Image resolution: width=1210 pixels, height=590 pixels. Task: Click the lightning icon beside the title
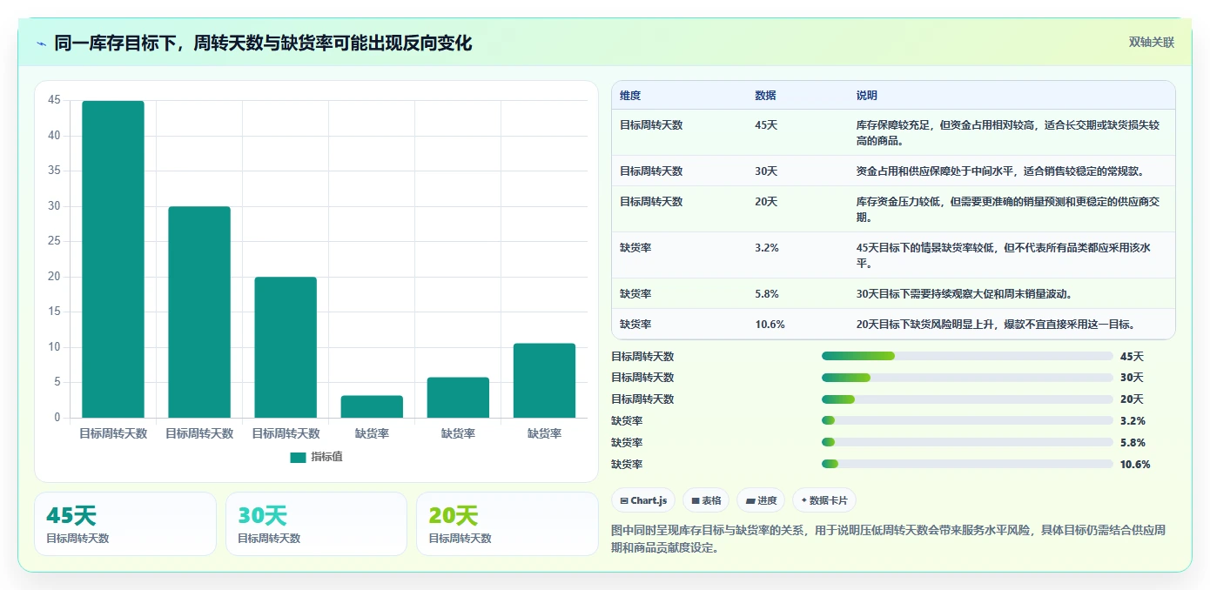(42, 44)
